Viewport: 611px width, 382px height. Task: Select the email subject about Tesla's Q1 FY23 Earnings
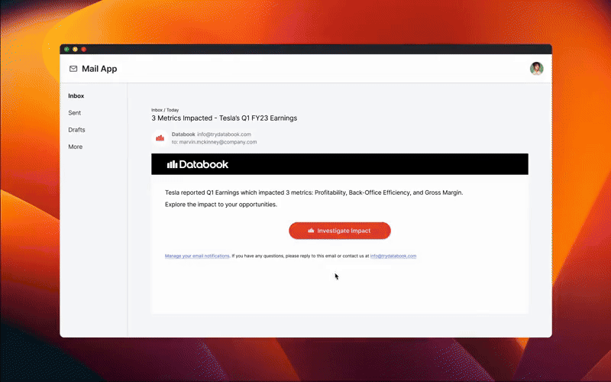(x=224, y=118)
